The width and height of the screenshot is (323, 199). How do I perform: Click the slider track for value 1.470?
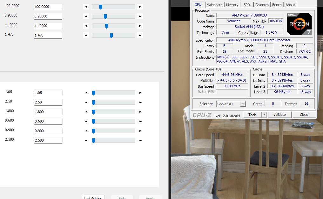tap(113, 36)
